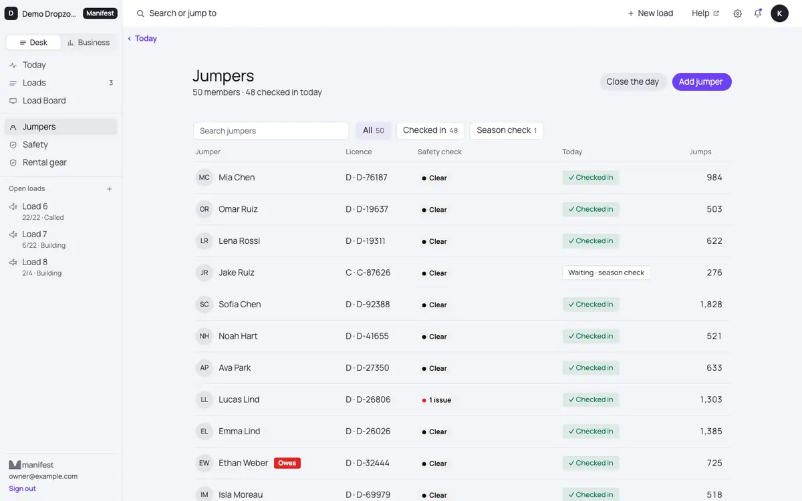This screenshot has width=802, height=501.
Task: Click the JR avatar for Jake Ruiz
Action: (x=205, y=273)
